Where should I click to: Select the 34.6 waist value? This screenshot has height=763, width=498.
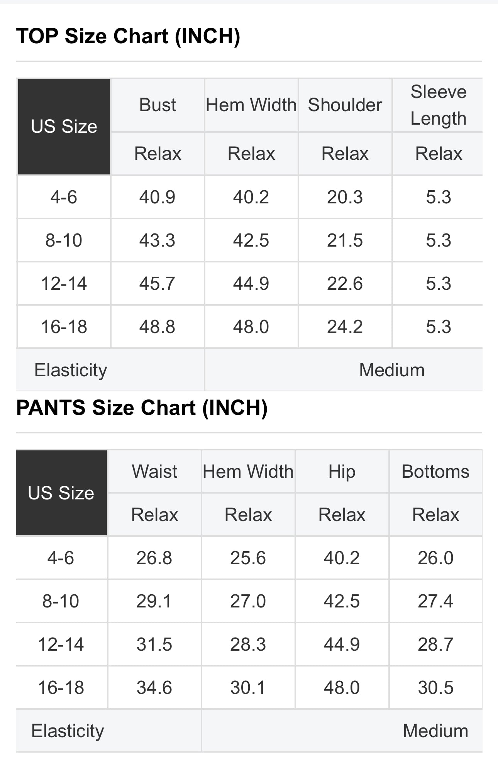pyautogui.click(x=154, y=688)
